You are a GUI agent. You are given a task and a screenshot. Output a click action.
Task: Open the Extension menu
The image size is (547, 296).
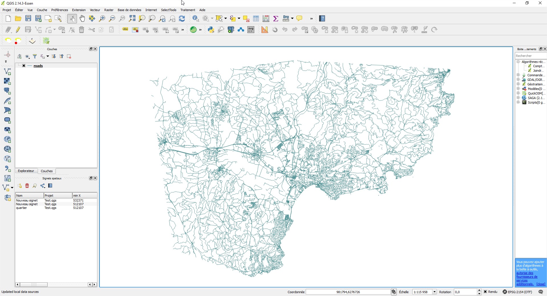[79, 10]
